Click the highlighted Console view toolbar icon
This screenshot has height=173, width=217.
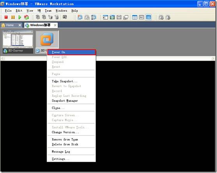point(148,17)
